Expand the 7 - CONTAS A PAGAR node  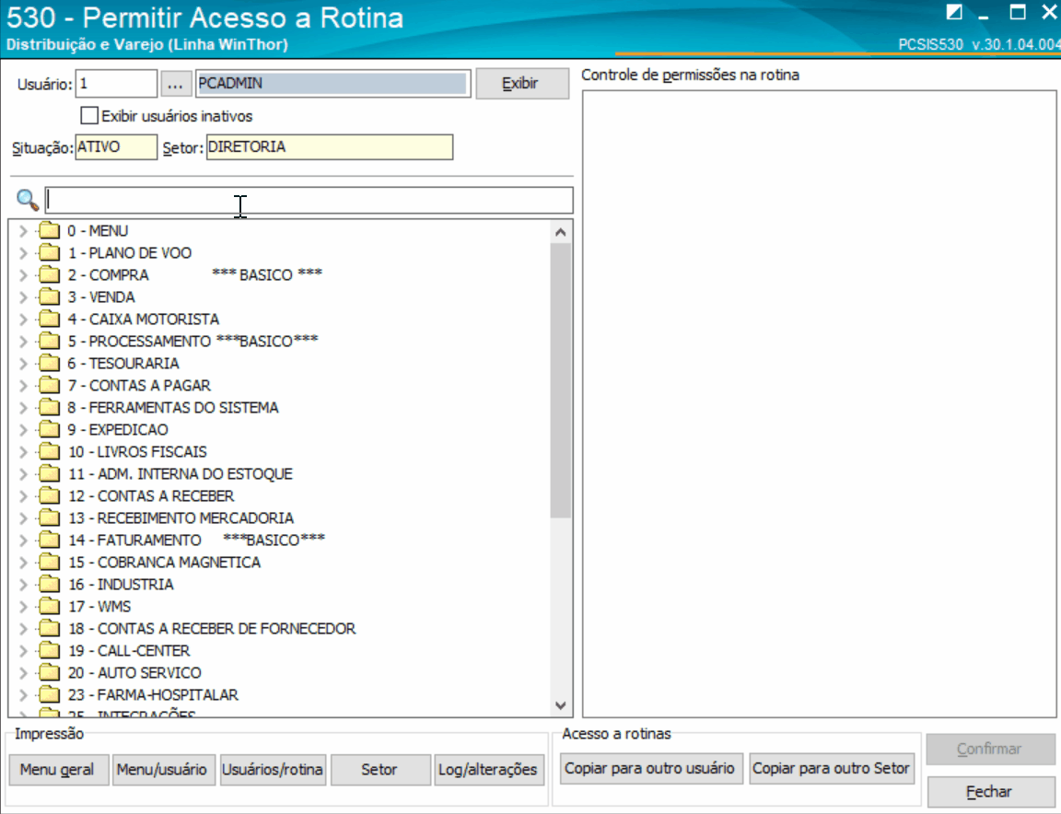[23, 386]
